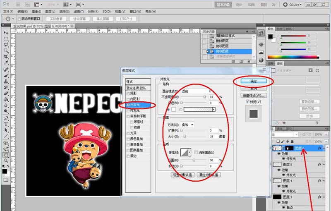The width and height of the screenshot is (331, 211).
Task: Enable the 颜色叠加 (Color Overlay) checkbox
Action: tap(128, 139)
